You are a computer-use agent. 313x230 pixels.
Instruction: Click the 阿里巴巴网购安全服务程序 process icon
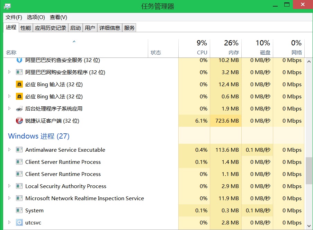point(19,72)
